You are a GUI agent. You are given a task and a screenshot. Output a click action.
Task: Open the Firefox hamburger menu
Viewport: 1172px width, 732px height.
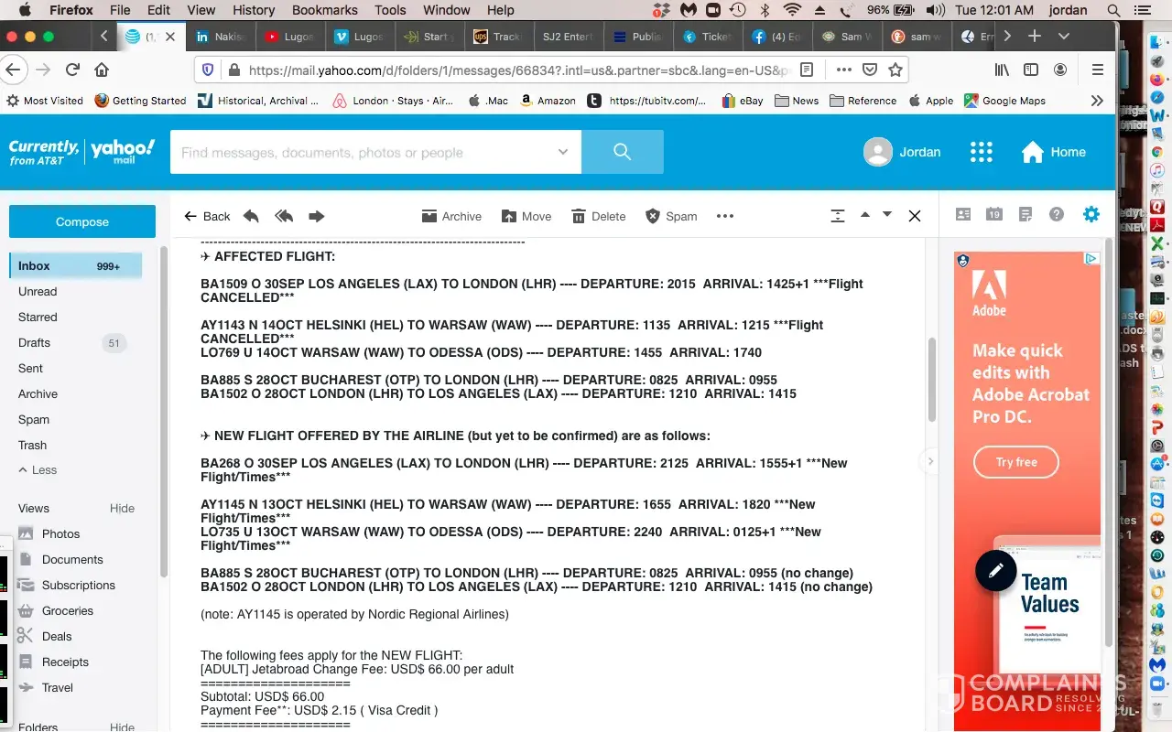point(1098,70)
